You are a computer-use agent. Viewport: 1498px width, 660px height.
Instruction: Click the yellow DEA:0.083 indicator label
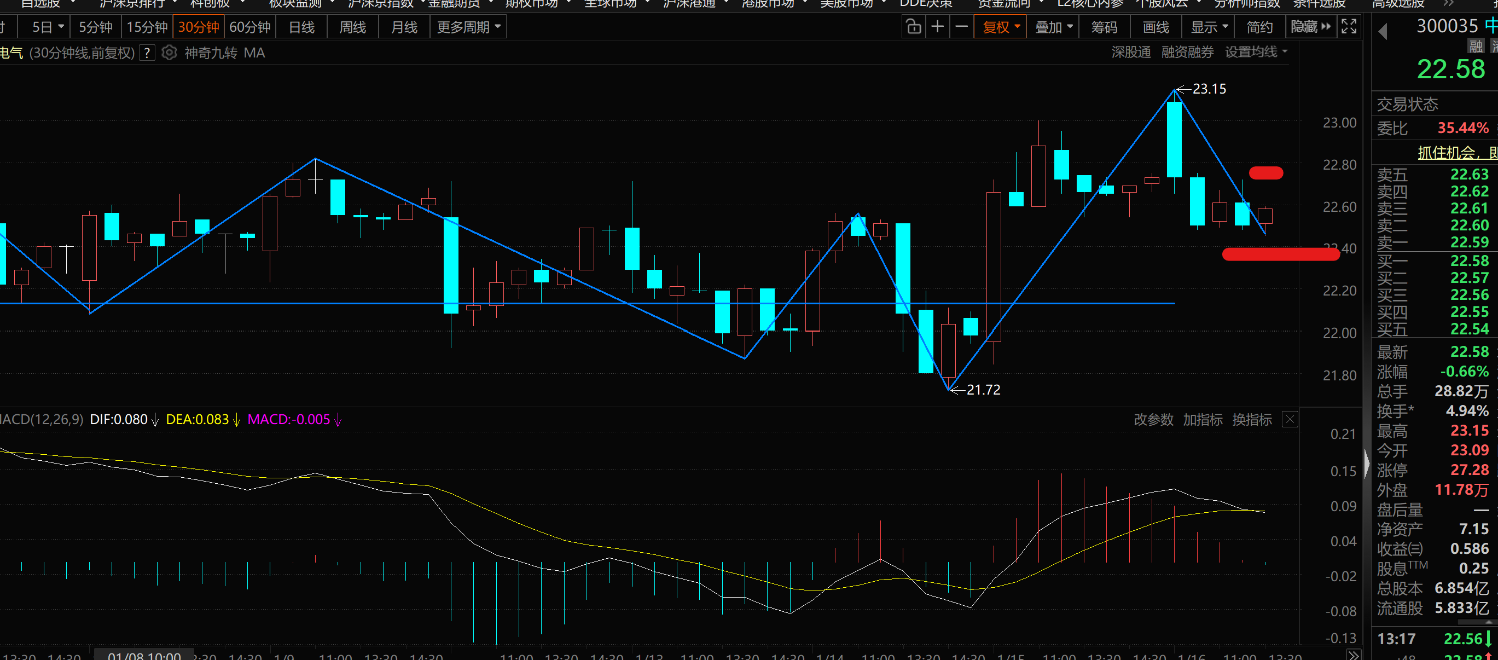point(197,419)
